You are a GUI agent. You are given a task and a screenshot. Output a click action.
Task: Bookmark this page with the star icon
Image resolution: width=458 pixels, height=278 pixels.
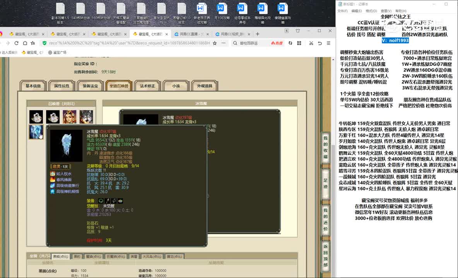(x=215, y=43)
